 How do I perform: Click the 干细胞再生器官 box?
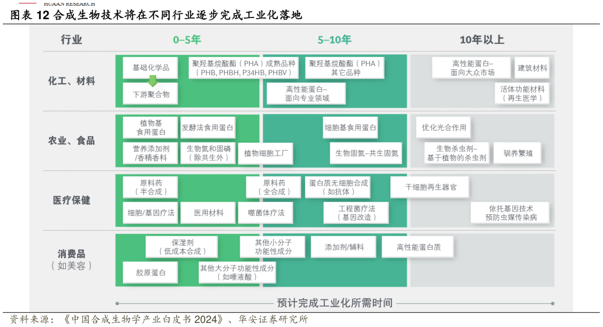(x=430, y=187)
